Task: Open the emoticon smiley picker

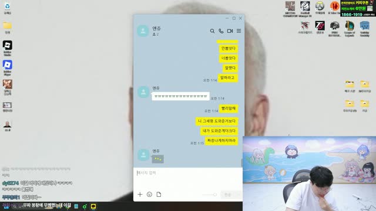Action: pos(149,195)
